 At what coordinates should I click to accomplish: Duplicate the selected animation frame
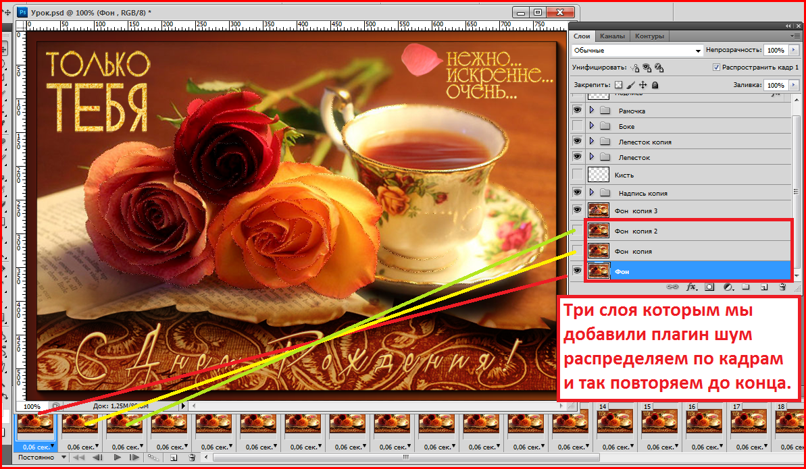click(174, 457)
